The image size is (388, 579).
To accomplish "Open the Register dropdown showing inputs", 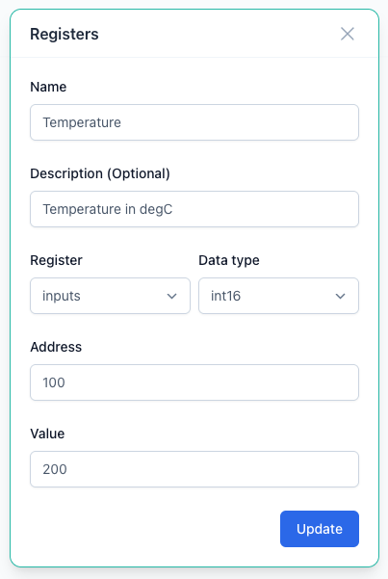I will [110, 296].
